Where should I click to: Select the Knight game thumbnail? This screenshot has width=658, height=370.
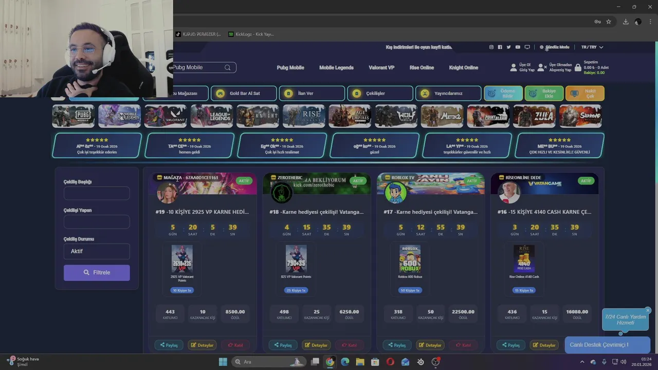[x=258, y=116]
